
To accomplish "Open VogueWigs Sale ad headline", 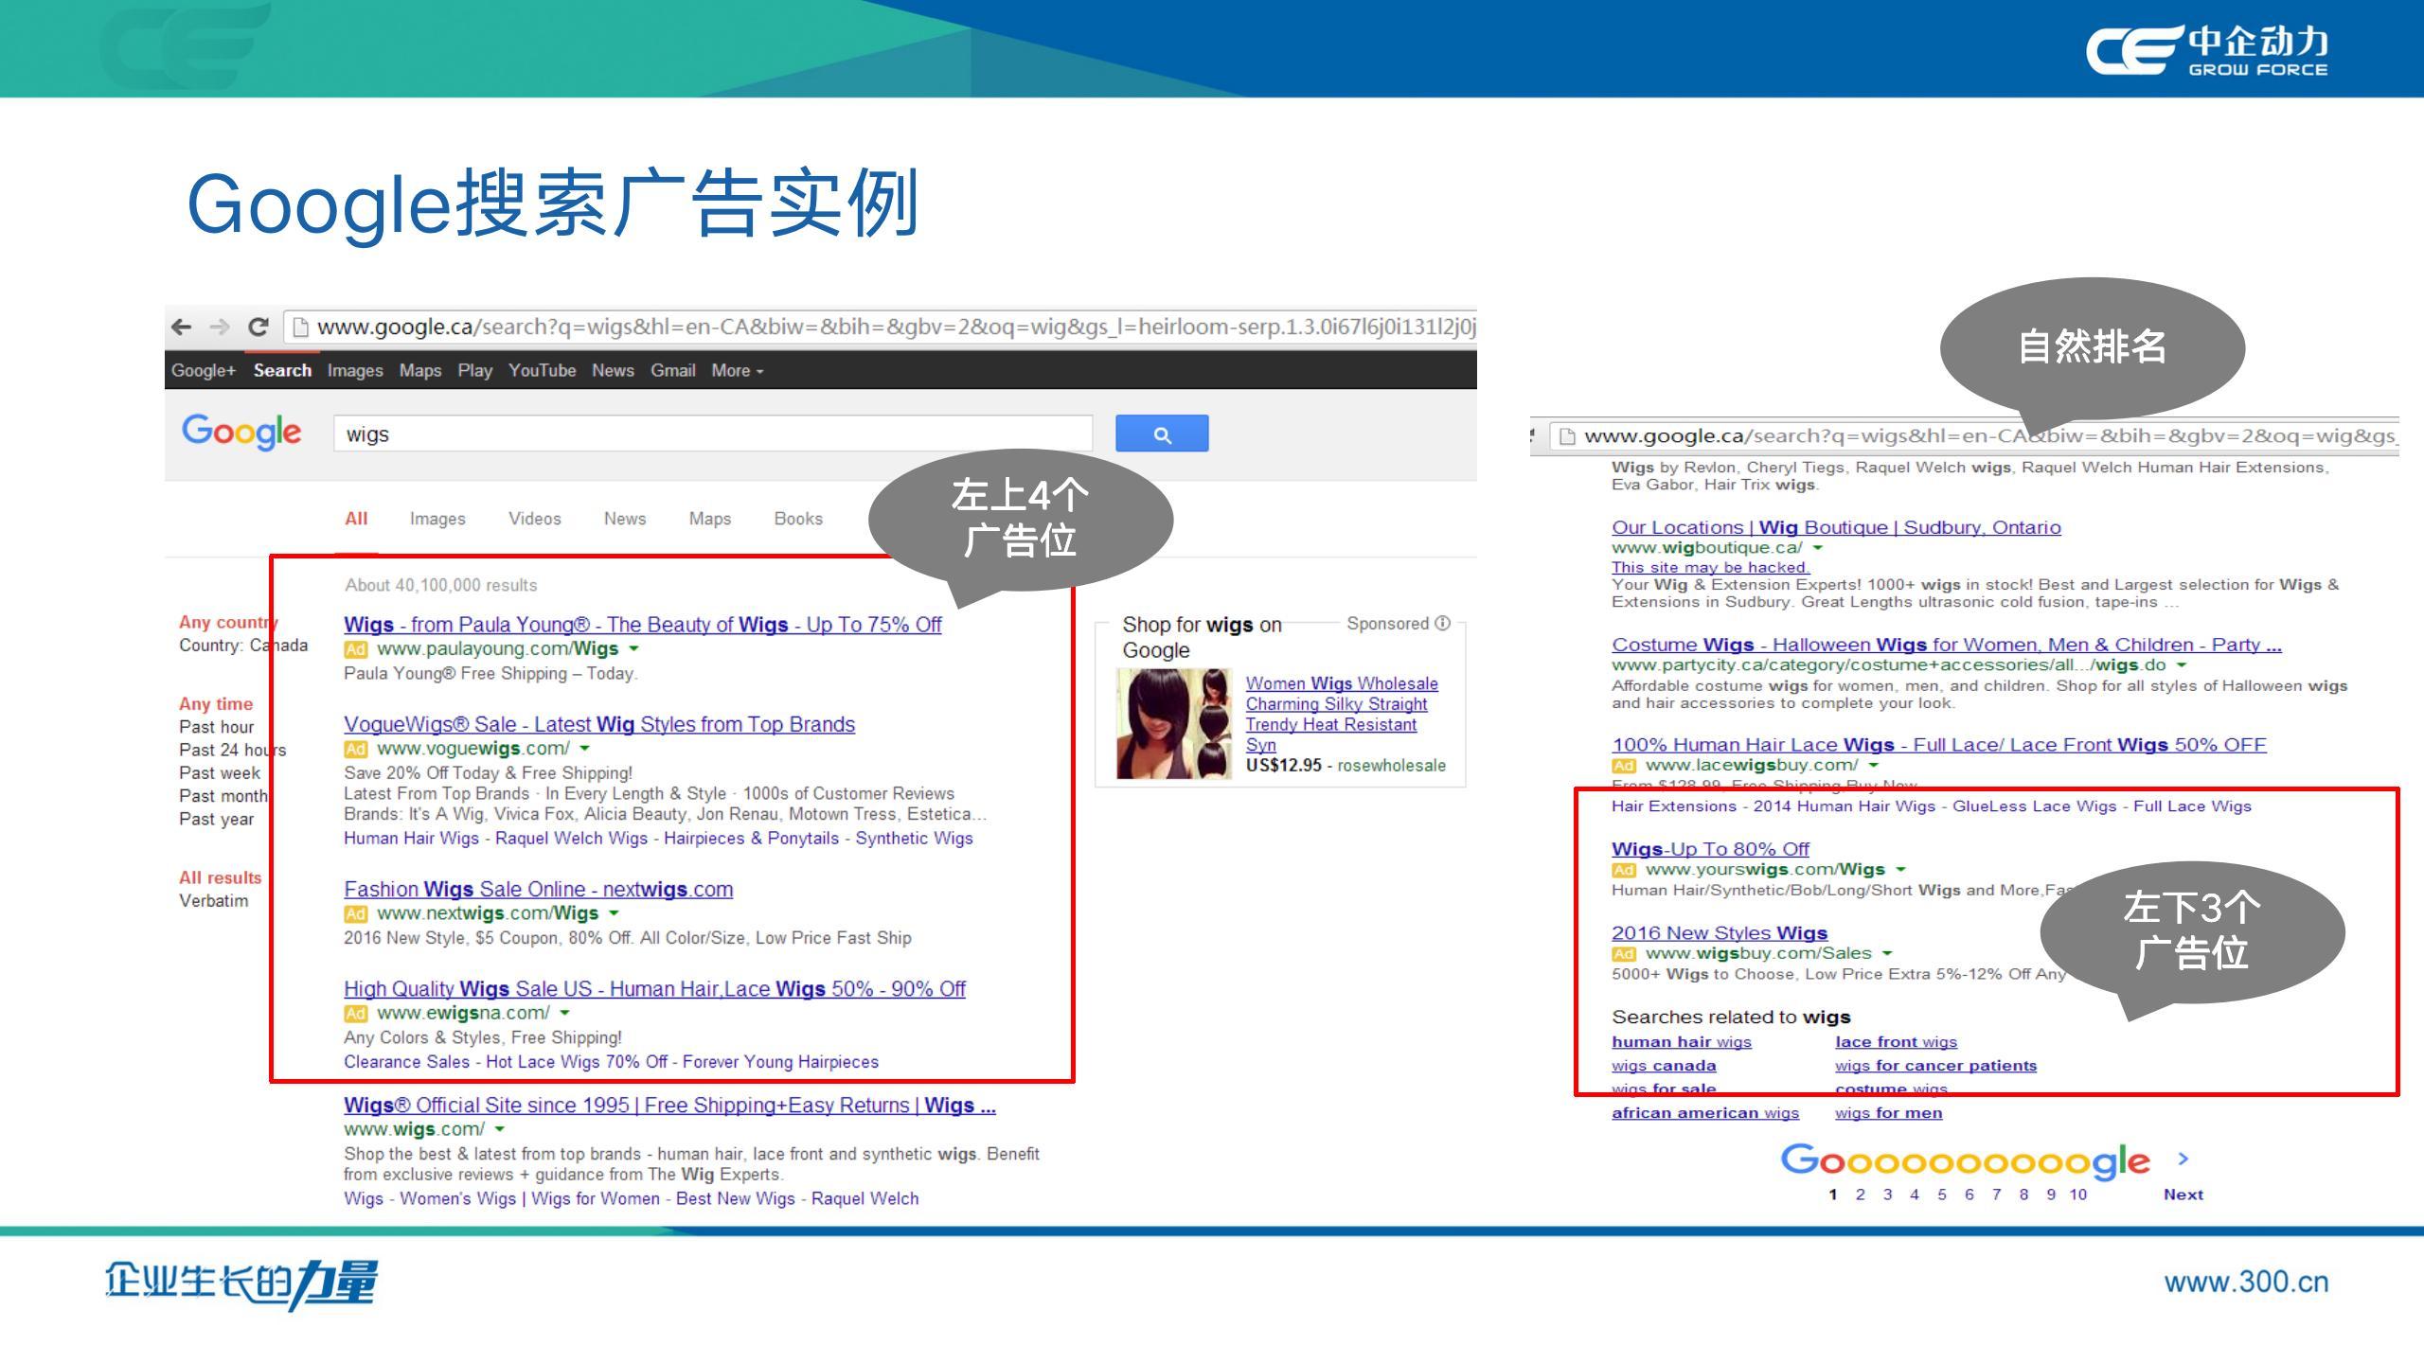I will click(599, 724).
